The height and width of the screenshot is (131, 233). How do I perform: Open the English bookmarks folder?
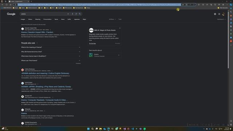[59, 8]
